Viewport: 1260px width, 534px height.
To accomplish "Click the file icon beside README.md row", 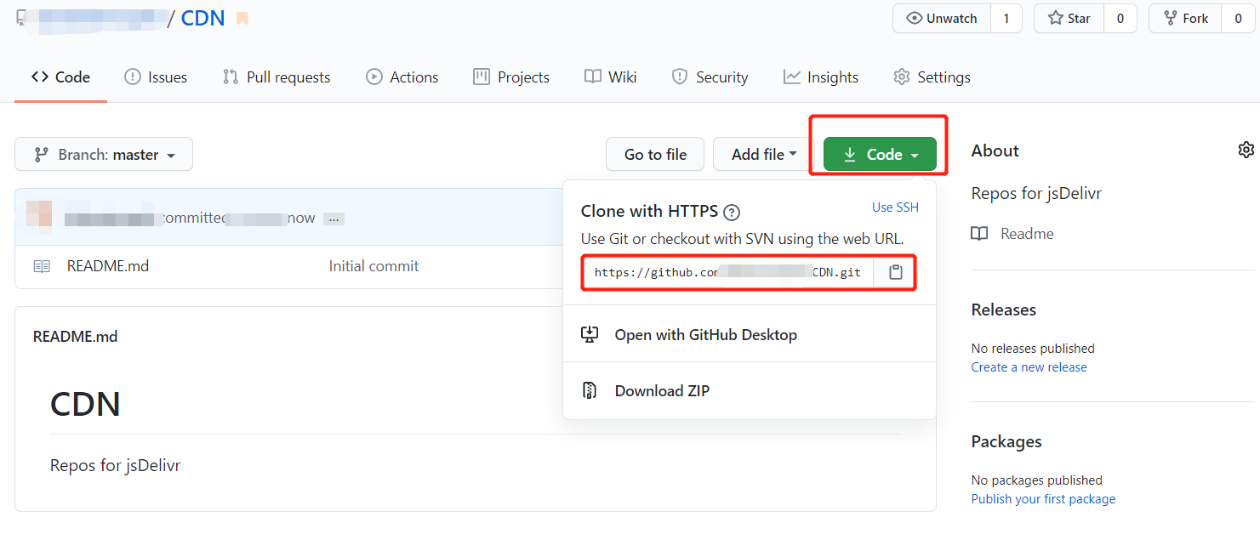I will point(42,266).
